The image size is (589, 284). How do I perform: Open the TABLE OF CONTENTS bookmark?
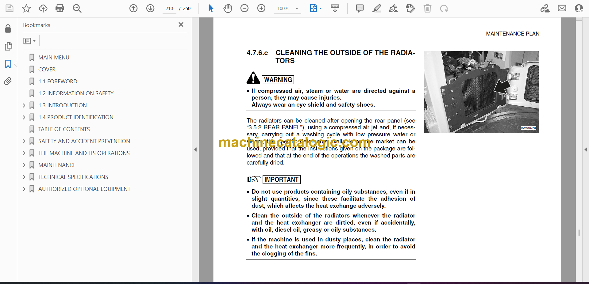click(x=64, y=129)
